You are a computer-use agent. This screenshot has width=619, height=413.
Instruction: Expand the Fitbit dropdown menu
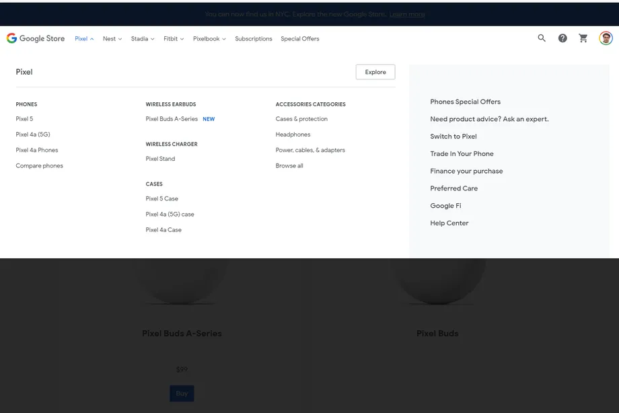point(174,39)
